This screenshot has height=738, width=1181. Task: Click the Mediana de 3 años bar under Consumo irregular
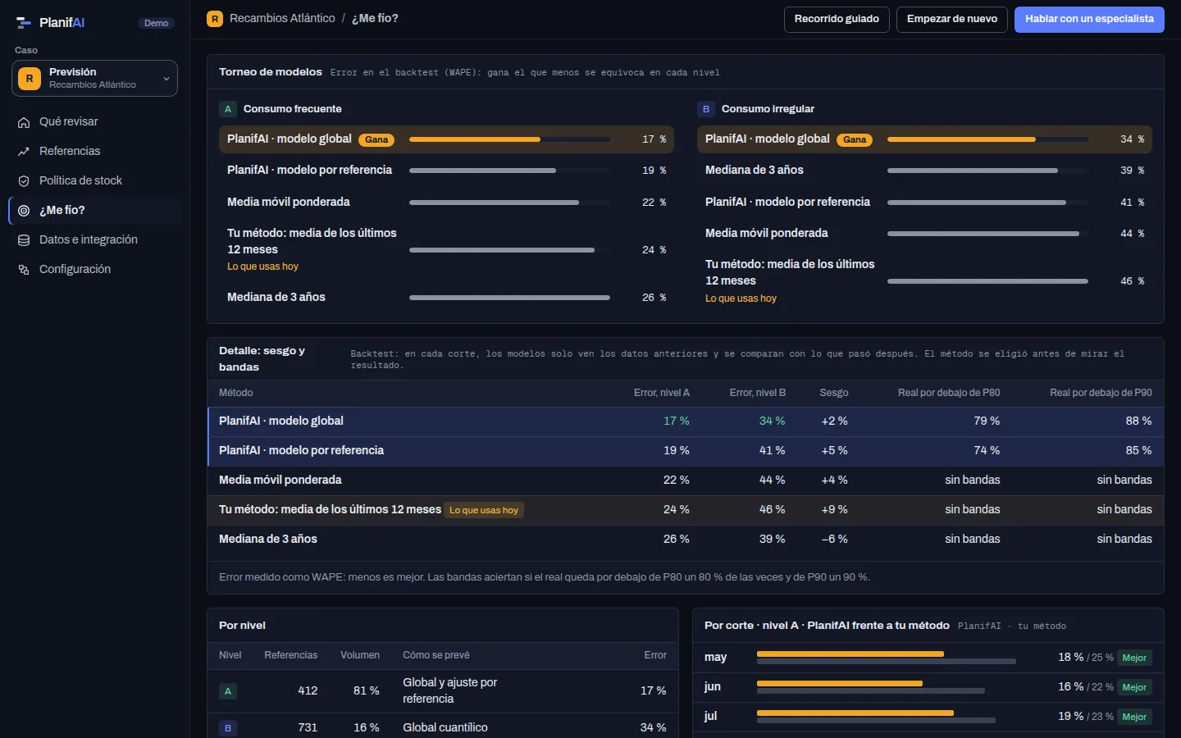click(987, 171)
